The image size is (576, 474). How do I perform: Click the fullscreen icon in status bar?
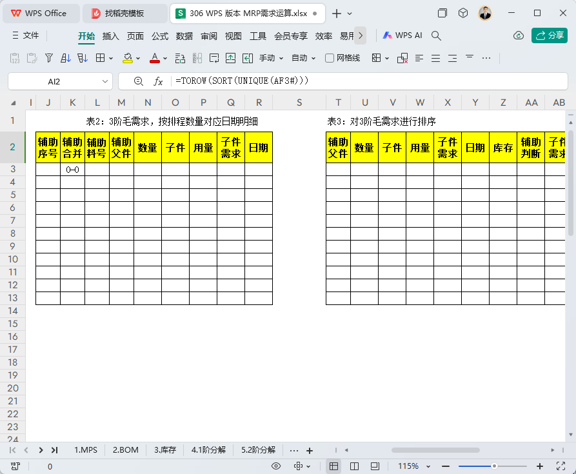click(561, 466)
